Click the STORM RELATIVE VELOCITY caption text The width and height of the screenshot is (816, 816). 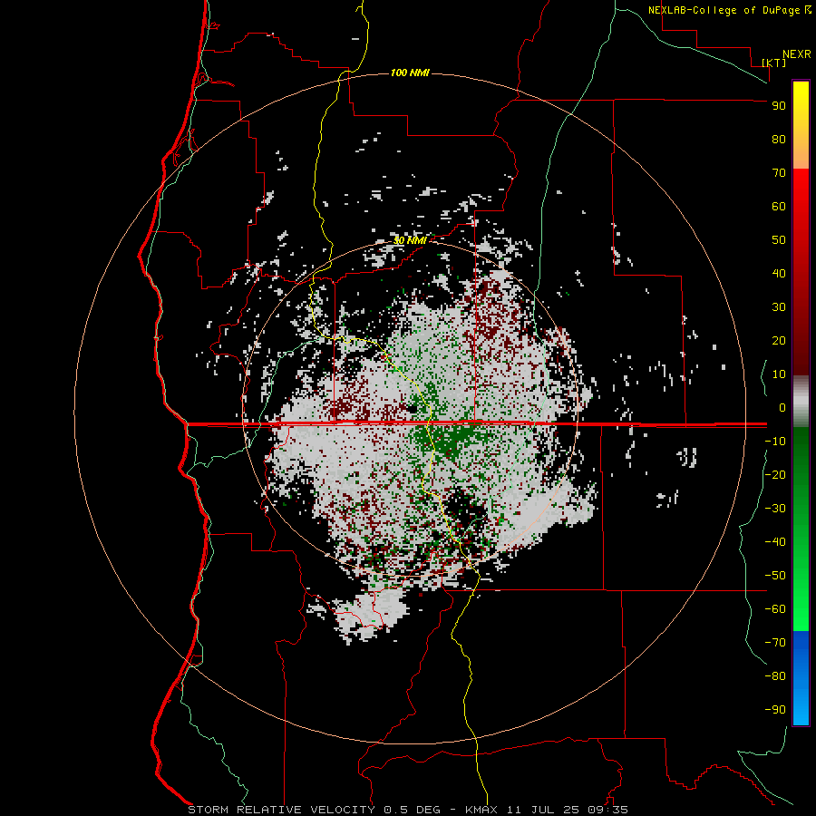pyautogui.click(x=281, y=810)
